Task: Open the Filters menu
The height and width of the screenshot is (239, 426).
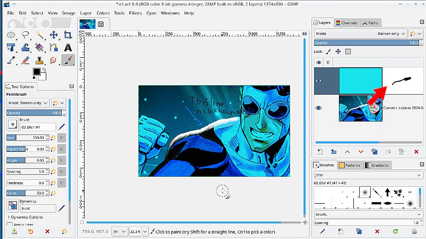Action: (x=135, y=13)
